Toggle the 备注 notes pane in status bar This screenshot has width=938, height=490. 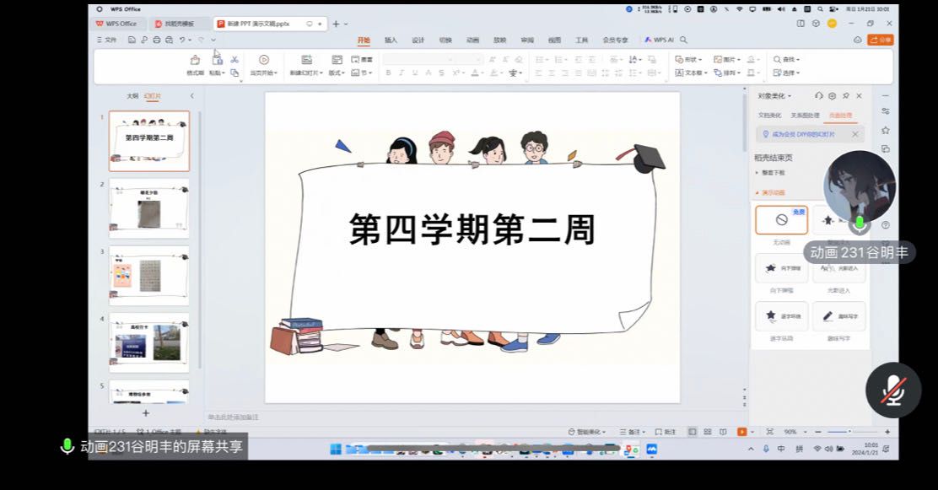click(630, 432)
